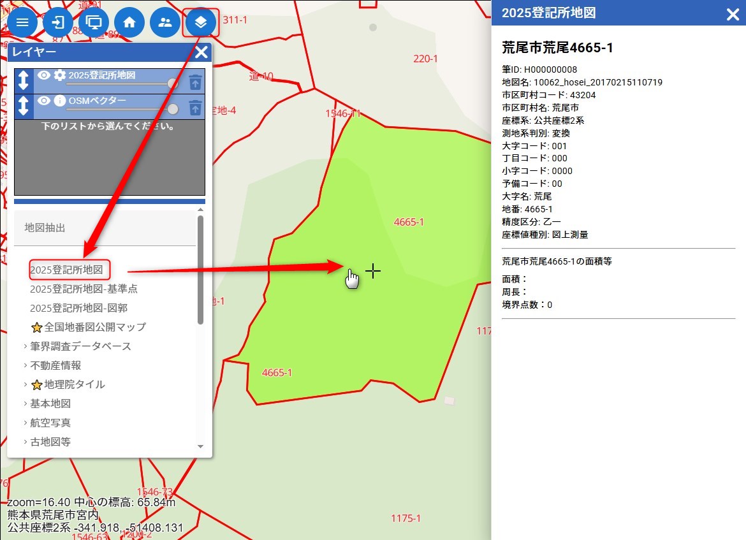Select 2025登記所地図-基準点 from list

point(84,289)
